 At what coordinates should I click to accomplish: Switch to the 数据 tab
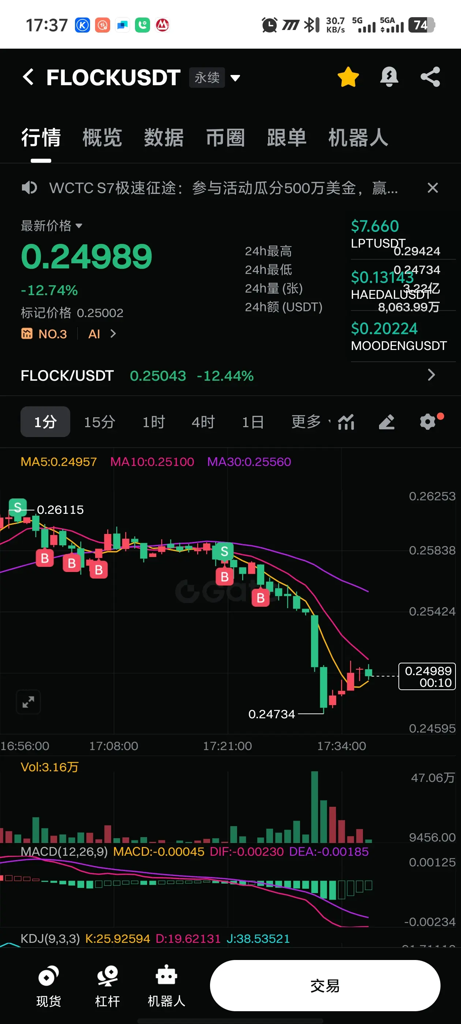click(x=164, y=138)
